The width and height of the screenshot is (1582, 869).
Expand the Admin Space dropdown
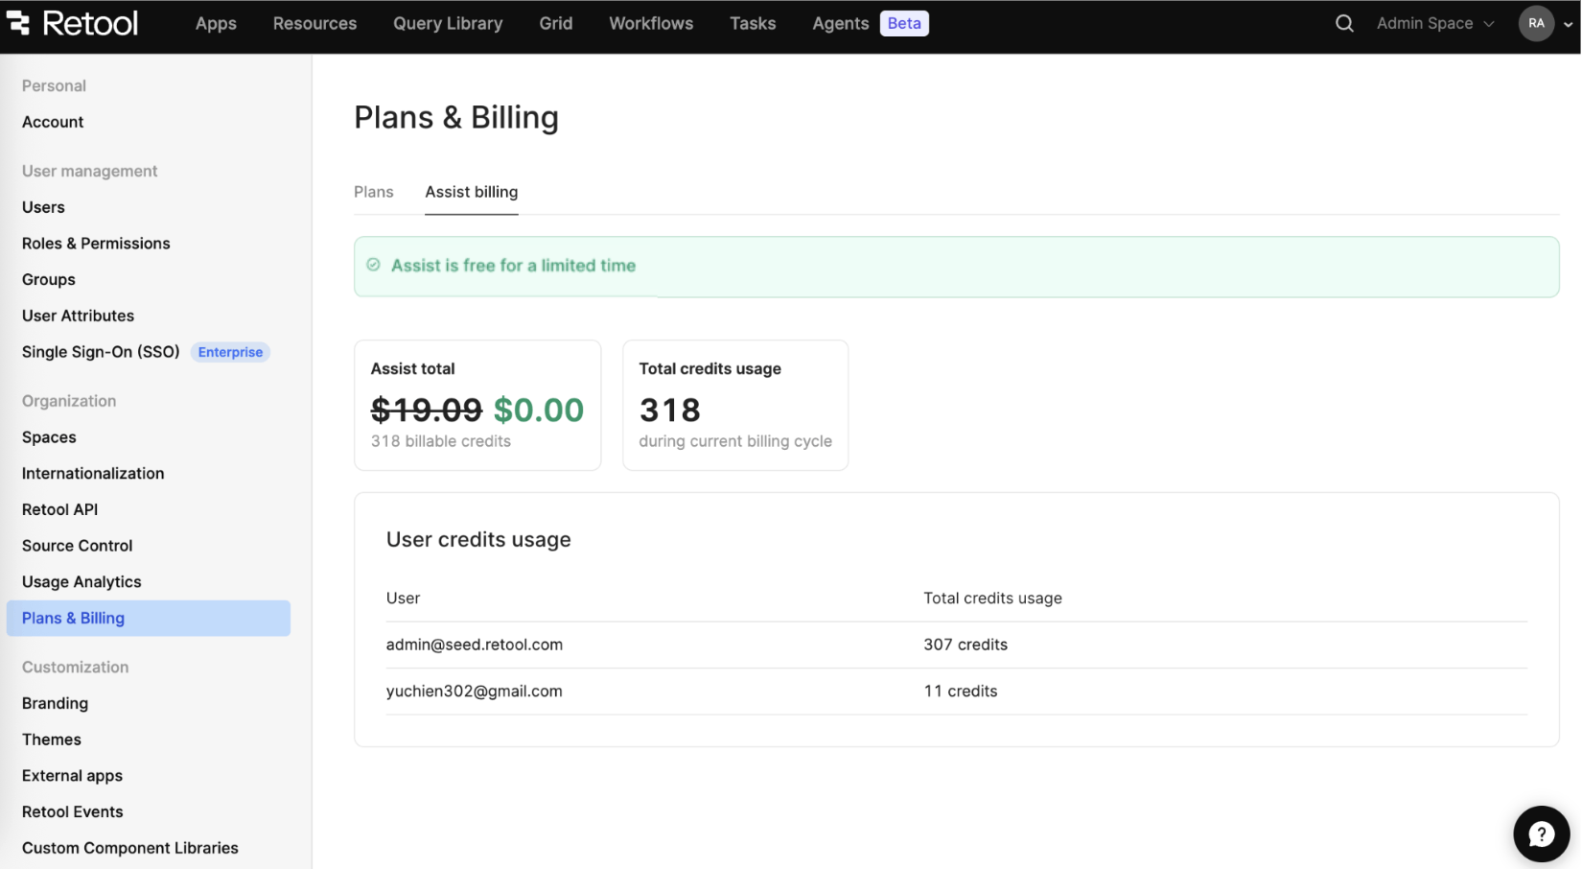pyautogui.click(x=1434, y=23)
